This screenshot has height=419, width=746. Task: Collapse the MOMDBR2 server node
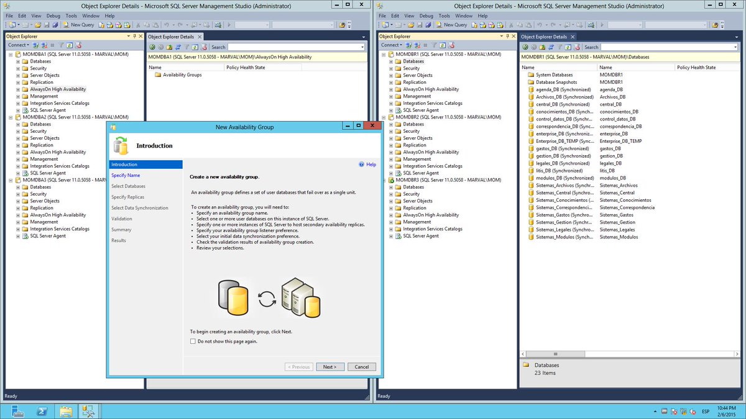[384, 117]
